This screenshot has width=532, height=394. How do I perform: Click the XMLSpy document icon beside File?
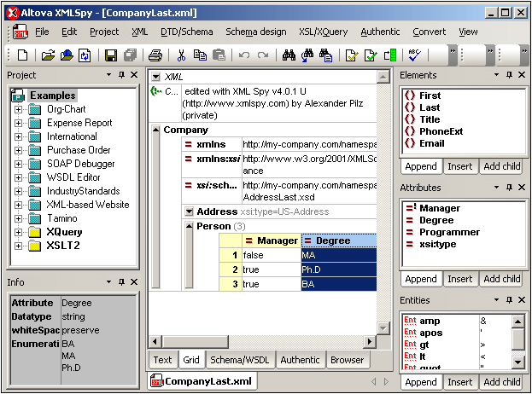[x=20, y=32]
